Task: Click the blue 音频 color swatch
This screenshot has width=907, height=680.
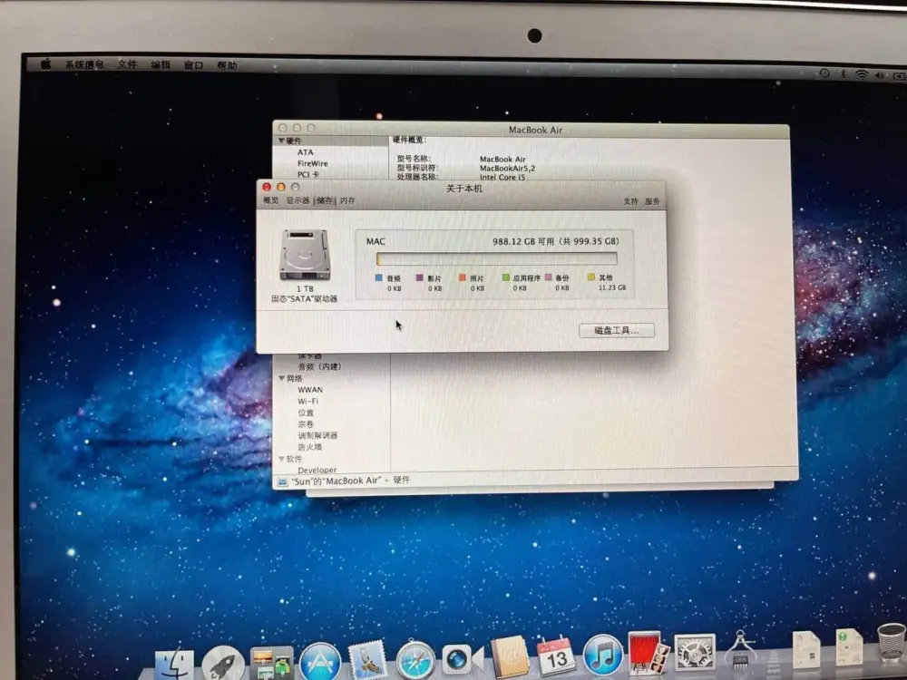Action: [x=379, y=278]
